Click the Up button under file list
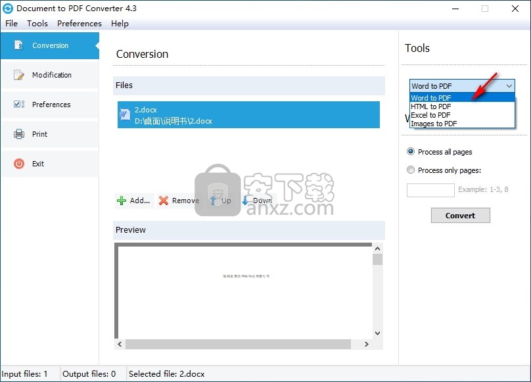 [x=221, y=201]
